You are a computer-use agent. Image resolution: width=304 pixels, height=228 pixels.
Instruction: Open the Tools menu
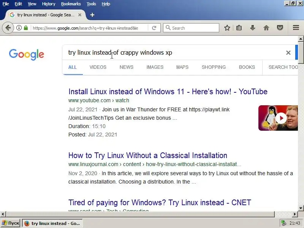point(91,4)
